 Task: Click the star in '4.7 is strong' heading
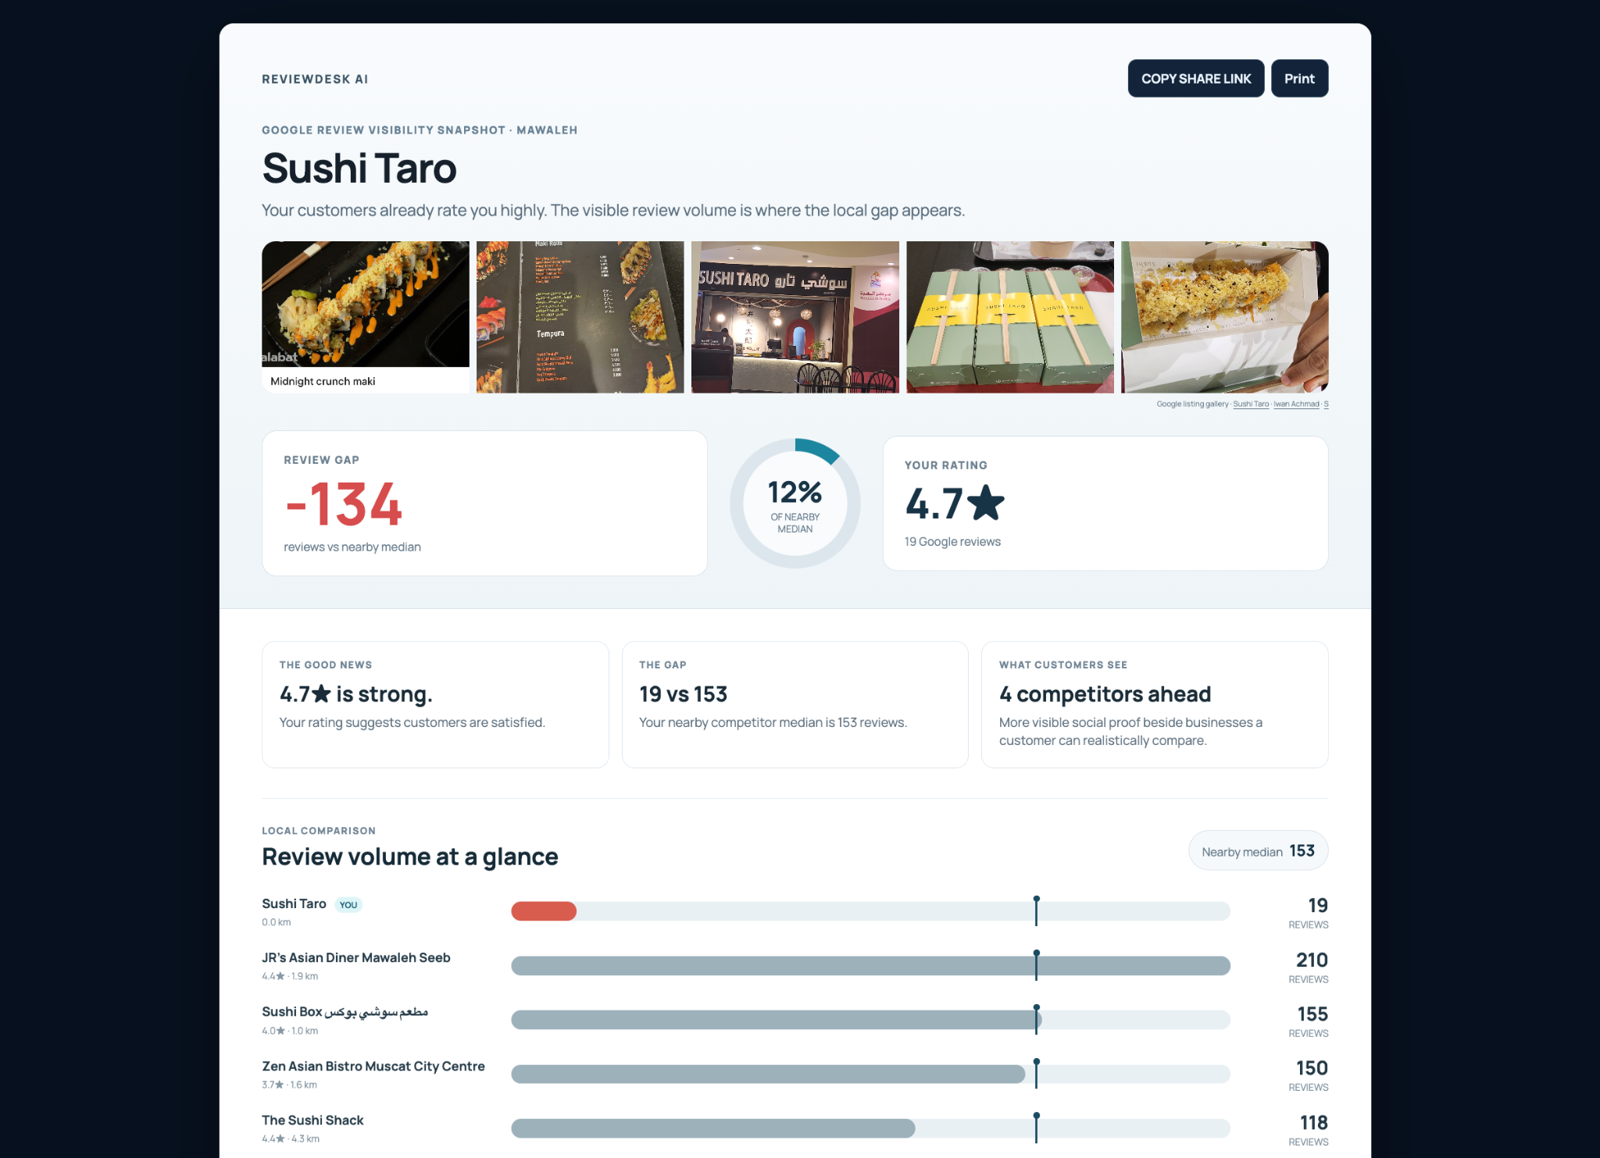322,693
